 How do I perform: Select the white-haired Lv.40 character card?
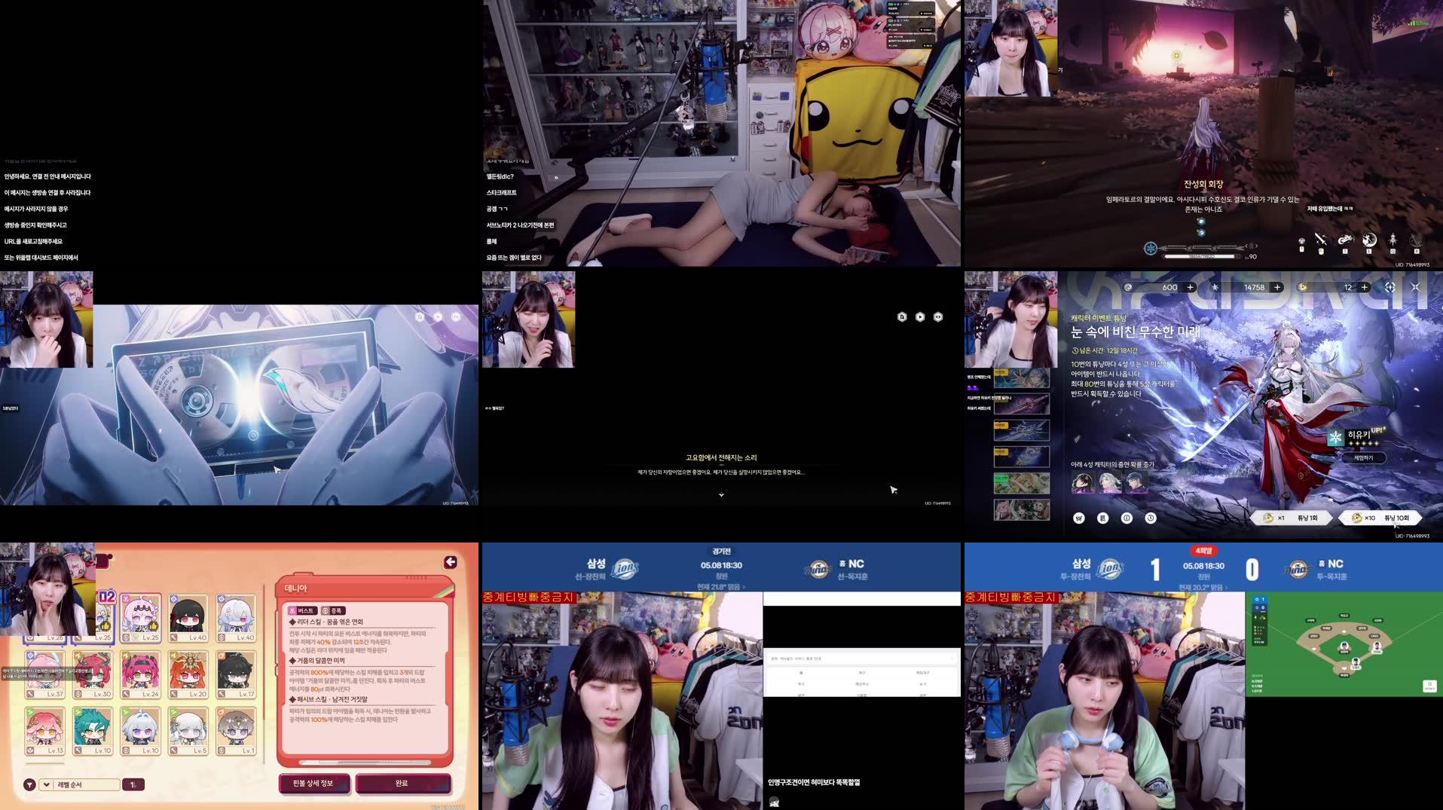point(237,618)
